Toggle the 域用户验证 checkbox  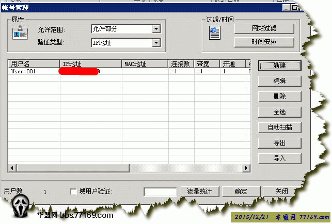[x=73, y=192]
